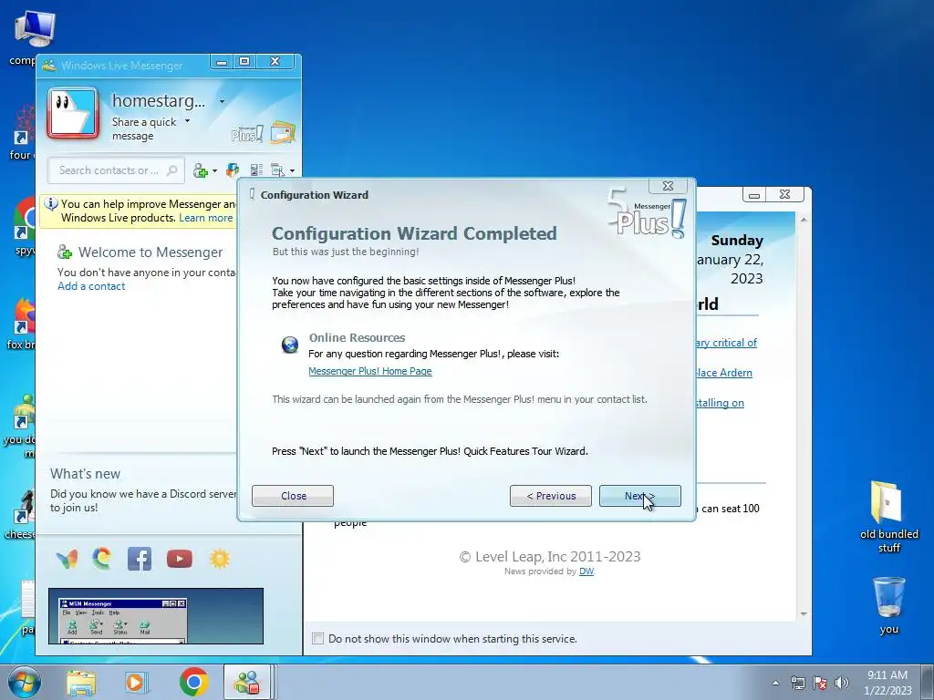The height and width of the screenshot is (700, 934).
Task: Click the MSN Messenger banner thumbnail
Action: pos(155,616)
